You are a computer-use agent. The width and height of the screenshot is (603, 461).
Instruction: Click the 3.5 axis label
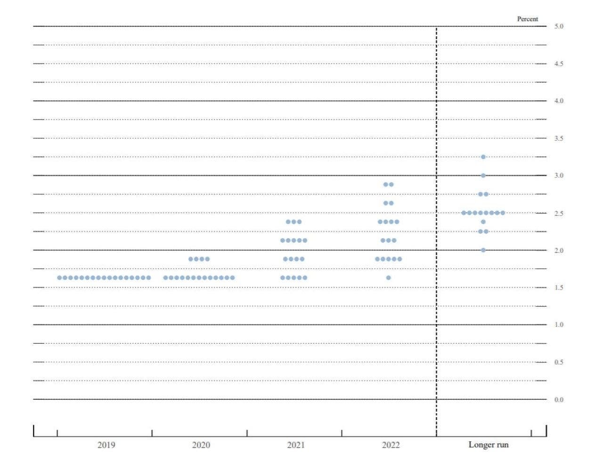559,138
